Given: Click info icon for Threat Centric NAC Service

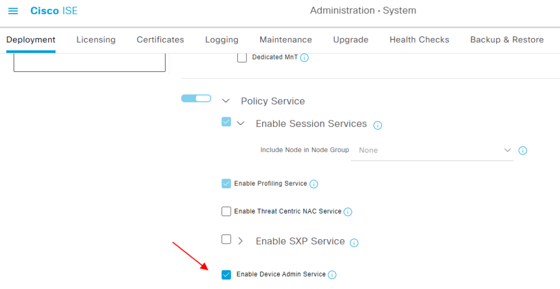Looking at the screenshot, I should [x=348, y=212].
